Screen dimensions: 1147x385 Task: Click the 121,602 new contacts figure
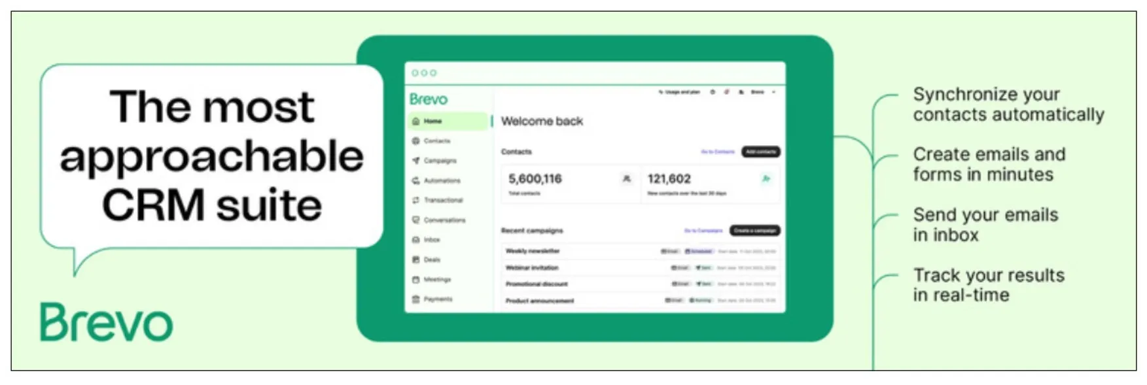pyautogui.click(x=669, y=178)
